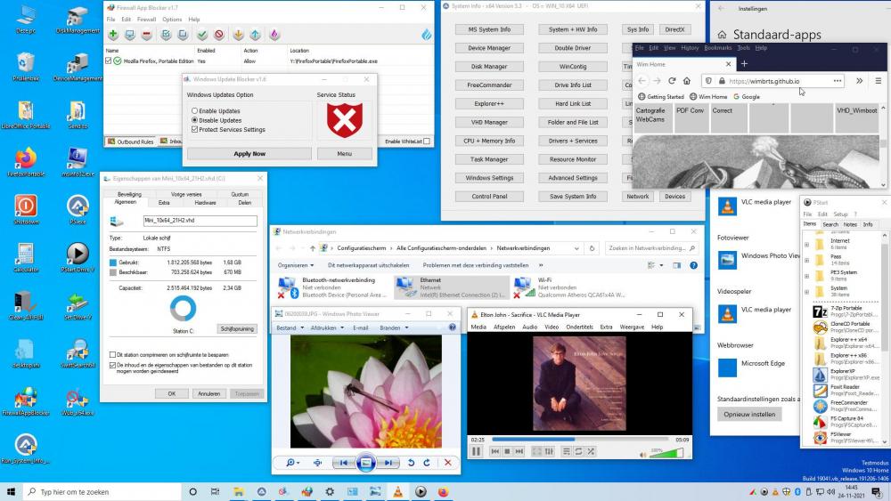The height and width of the screenshot is (501, 891).
Task: Tick the Enable WhiteList checkbox
Action: tap(427, 141)
